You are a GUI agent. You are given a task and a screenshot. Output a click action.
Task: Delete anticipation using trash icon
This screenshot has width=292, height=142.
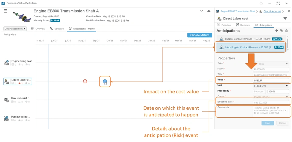(287, 31)
